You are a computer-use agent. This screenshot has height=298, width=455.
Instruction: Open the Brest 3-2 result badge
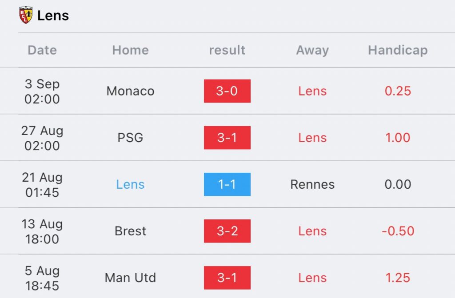click(x=227, y=231)
